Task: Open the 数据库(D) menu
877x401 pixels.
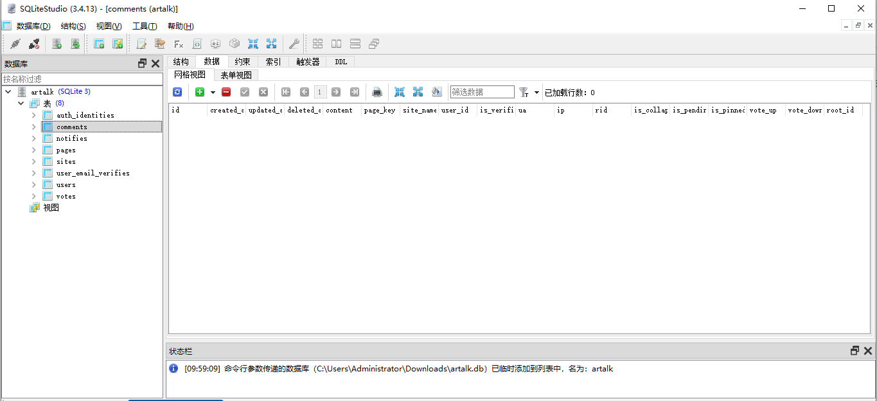Action: click(33, 26)
